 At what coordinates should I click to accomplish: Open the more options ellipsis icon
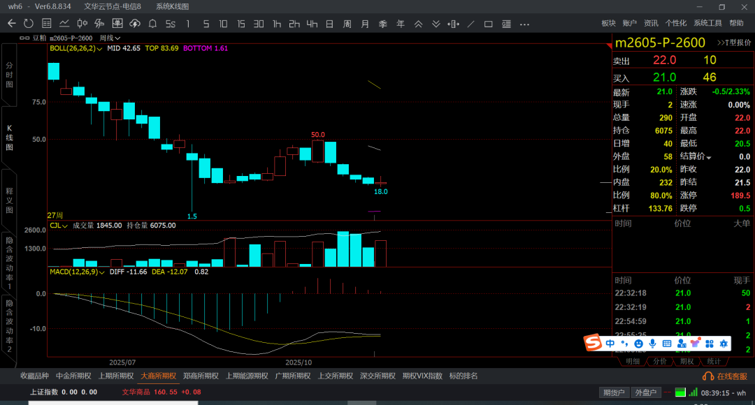click(524, 24)
